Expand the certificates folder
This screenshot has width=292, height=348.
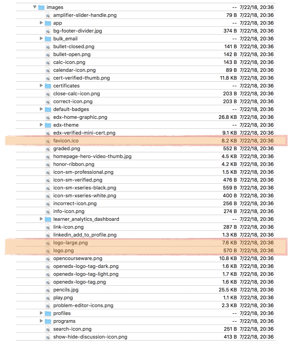tap(41, 86)
